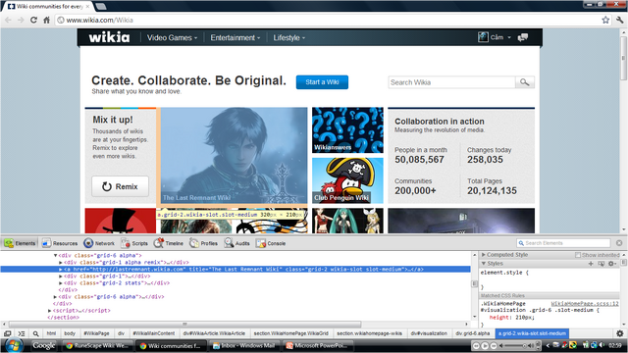
Task: Add a new style rule with plus icon
Action: pos(591,264)
